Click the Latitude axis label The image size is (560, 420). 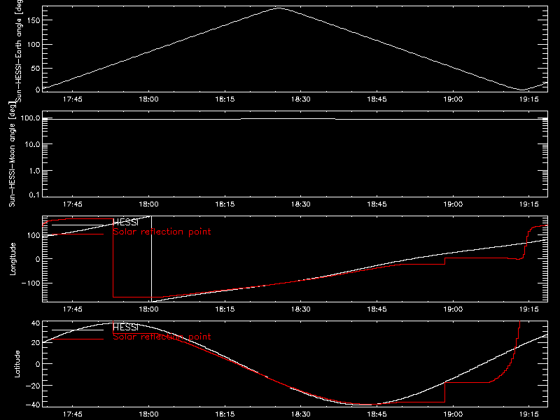point(17,364)
